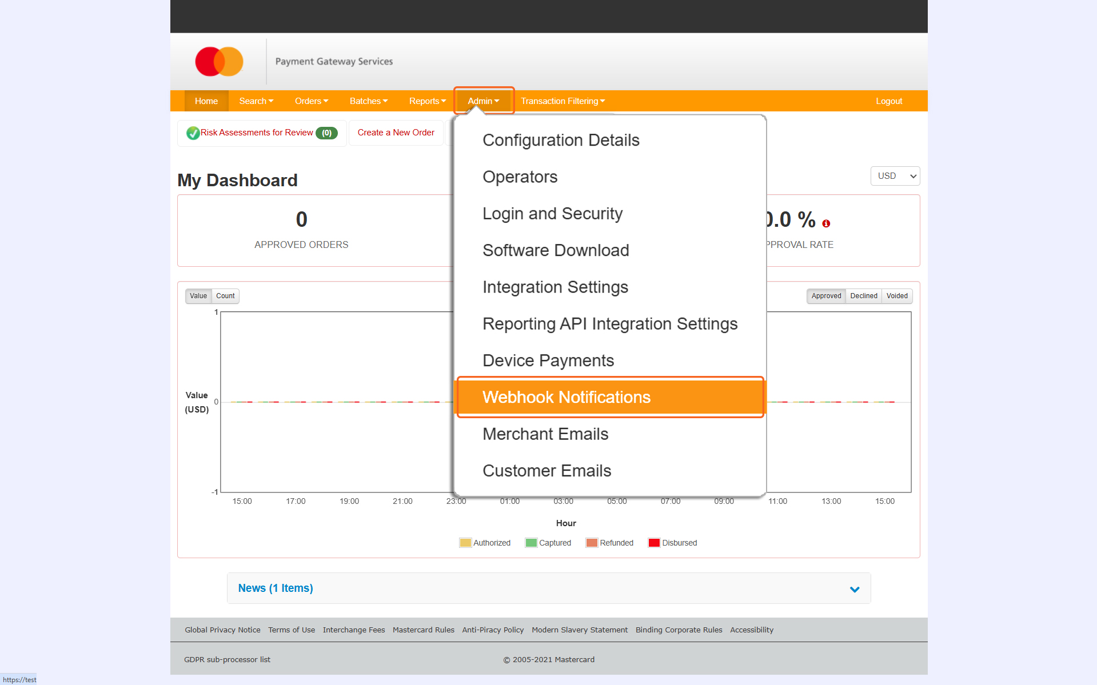Switch chart to Value view

[x=198, y=296]
